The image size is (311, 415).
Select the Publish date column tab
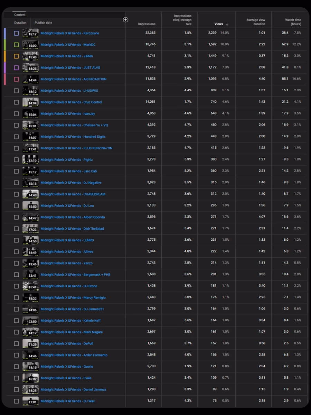43,23
